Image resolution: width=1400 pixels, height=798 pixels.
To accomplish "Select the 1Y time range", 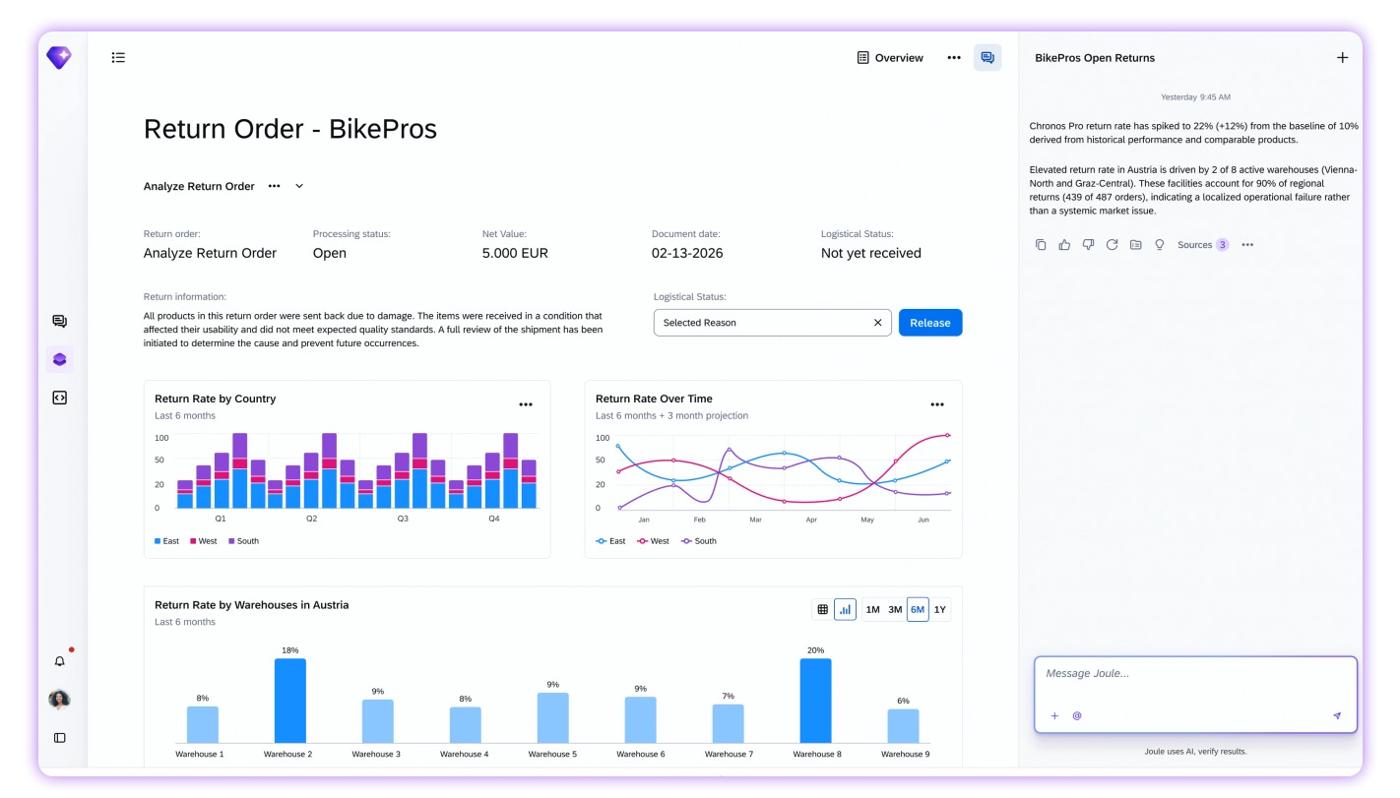I will [x=940, y=610].
